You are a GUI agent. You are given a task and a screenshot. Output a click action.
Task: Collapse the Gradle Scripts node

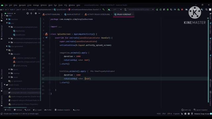(5, 85)
